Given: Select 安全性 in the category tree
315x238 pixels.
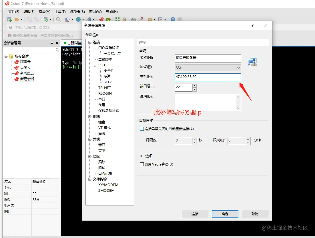Looking at the screenshot, I should pyautogui.click(x=109, y=71).
